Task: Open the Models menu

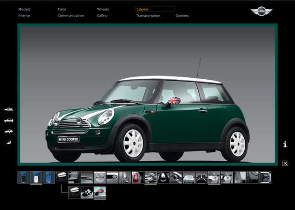Action: (x=24, y=9)
